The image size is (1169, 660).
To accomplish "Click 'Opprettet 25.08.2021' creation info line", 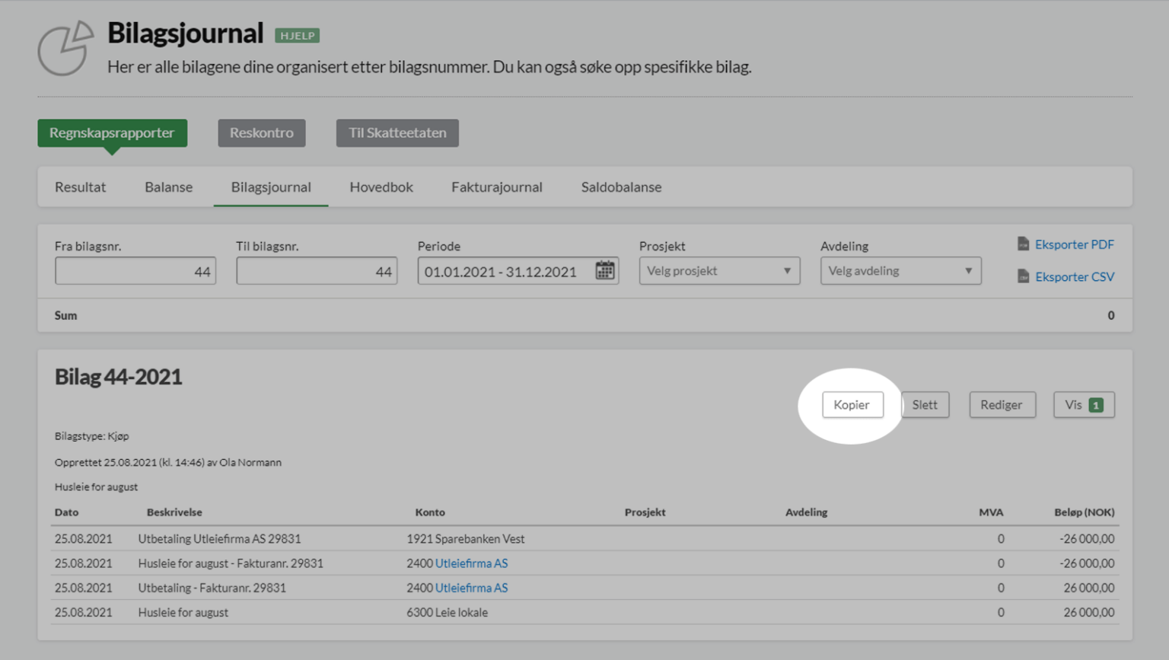I will pos(167,462).
